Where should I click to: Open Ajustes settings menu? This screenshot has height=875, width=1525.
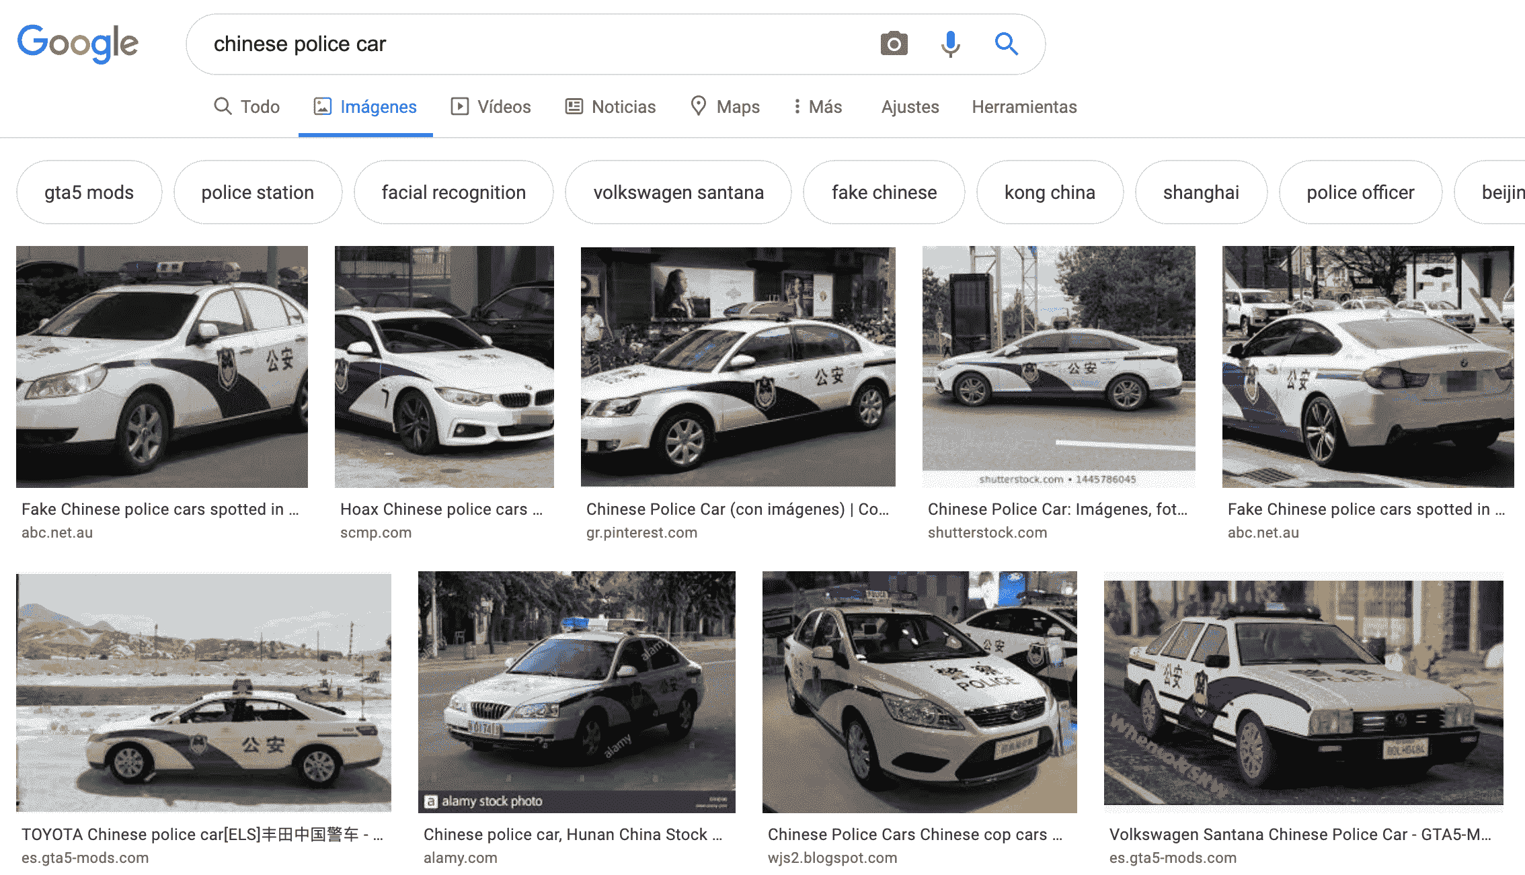(910, 106)
